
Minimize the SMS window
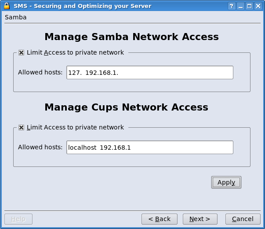[240, 6]
